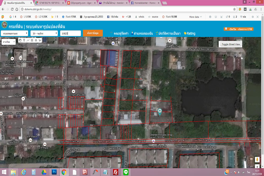Screen dimensions: 264x176
Task: Open the province dropdown กรุงเทพมหานคร
Action: [x=14, y=34]
